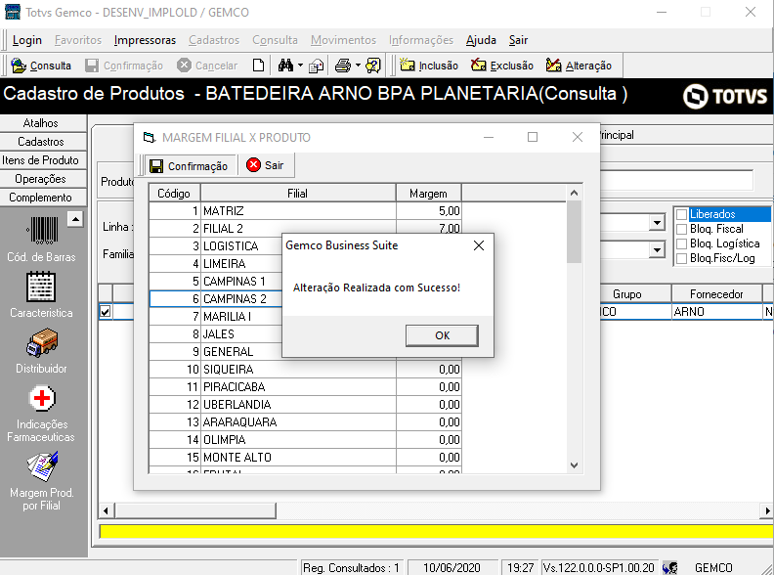774x575 pixels.
Task: Open the Sair menu in the menu bar
Action: pyautogui.click(x=518, y=40)
